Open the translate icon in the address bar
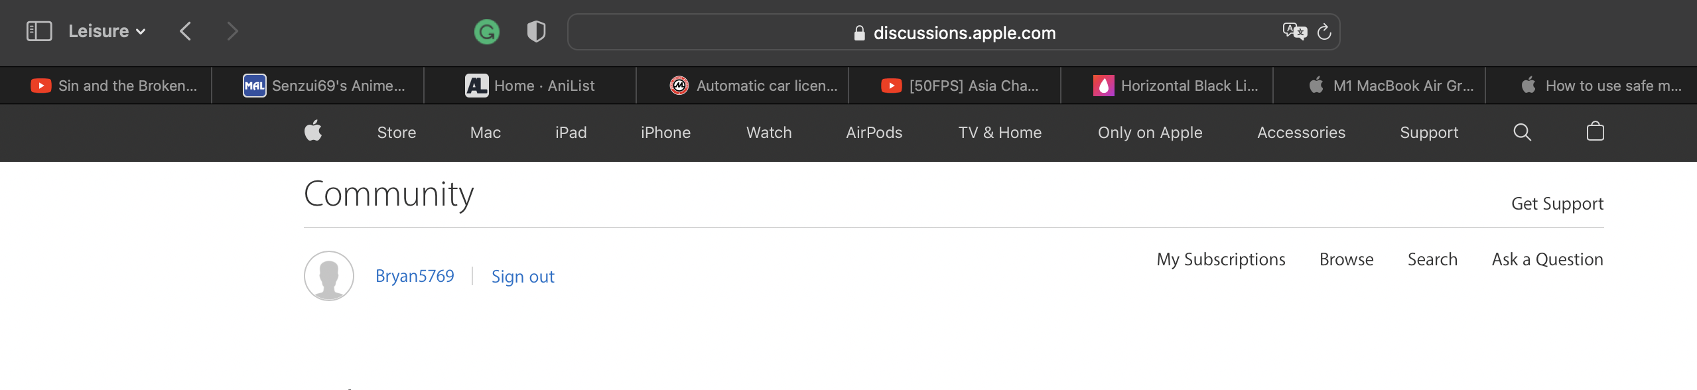 pyautogui.click(x=1294, y=31)
